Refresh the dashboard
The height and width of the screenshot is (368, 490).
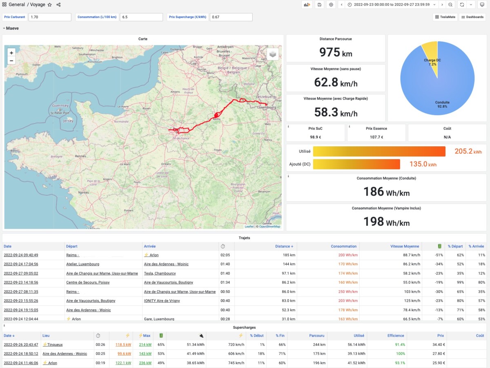462,4
